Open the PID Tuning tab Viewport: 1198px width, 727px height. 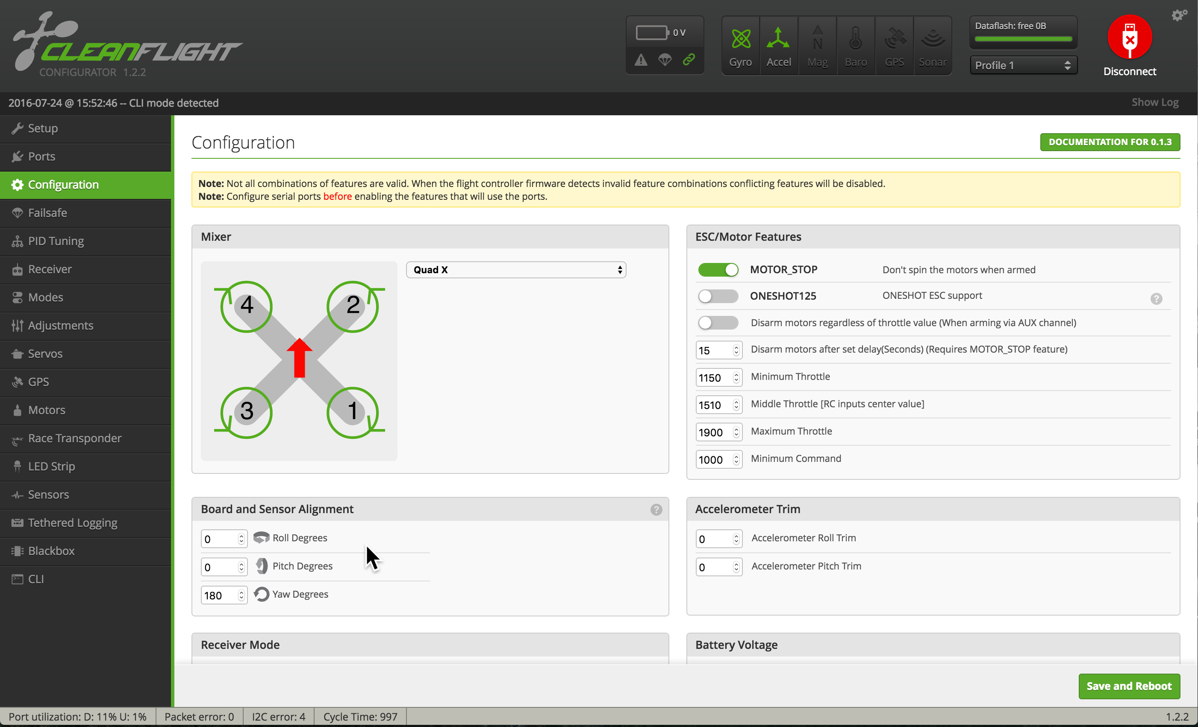click(85, 241)
